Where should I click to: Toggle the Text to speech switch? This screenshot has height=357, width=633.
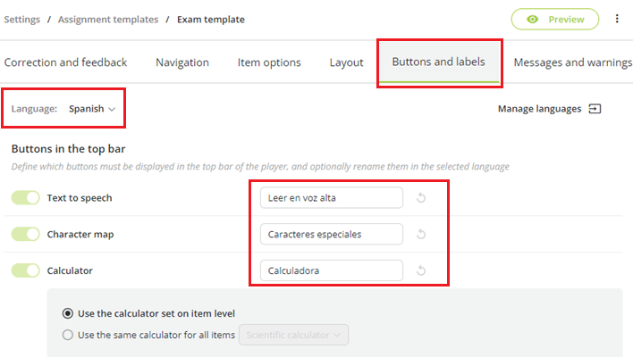click(25, 198)
